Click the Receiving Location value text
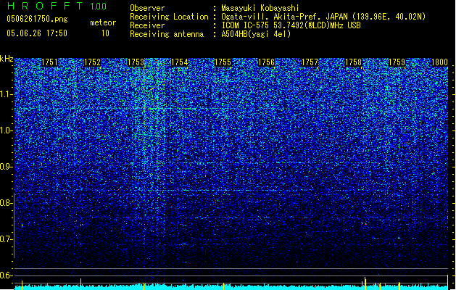This screenshot has width=456, height=290. pyautogui.click(x=323, y=17)
